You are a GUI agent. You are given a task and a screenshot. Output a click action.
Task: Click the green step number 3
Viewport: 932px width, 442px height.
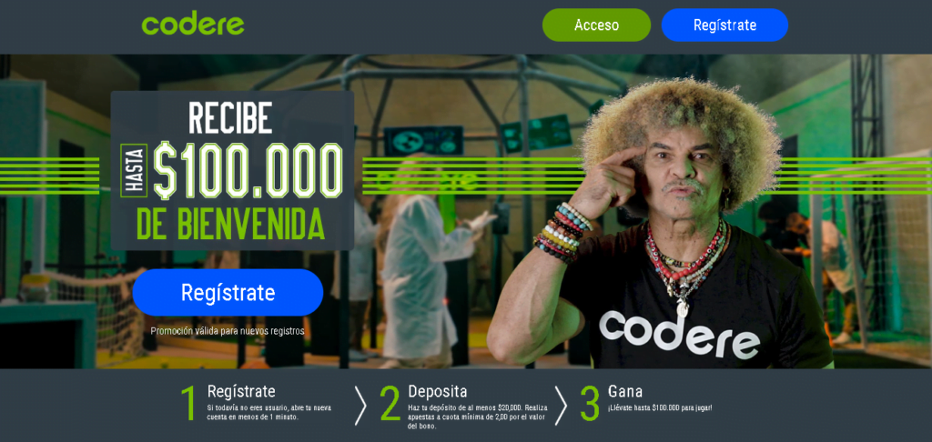point(590,404)
